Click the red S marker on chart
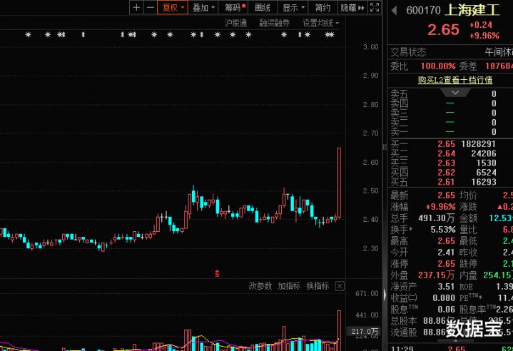The width and height of the screenshot is (513, 351). pos(217,273)
